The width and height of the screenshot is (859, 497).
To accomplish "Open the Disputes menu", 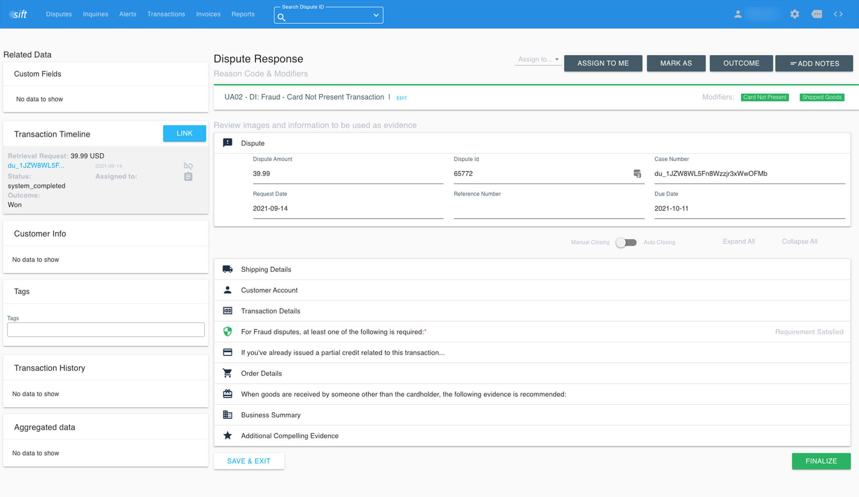I will tap(59, 14).
